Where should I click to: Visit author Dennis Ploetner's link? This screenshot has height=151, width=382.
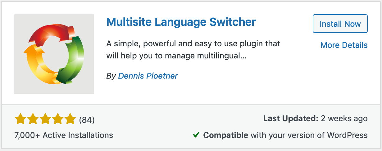[148, 76]
